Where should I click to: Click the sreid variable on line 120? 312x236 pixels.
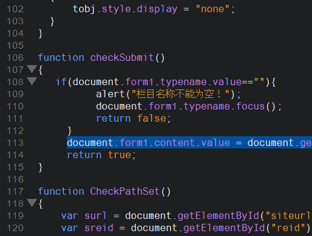99,228
